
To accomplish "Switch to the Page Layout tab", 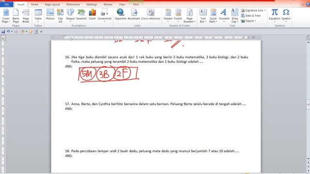I will [x=52, y=4].
